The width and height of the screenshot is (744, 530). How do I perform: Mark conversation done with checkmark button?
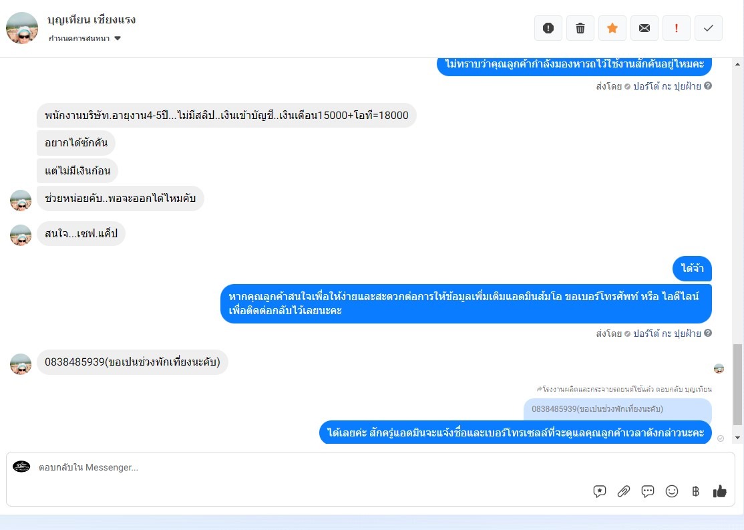[709, 28]
